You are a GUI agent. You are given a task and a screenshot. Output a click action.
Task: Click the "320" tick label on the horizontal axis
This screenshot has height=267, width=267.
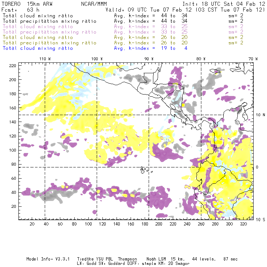[x=243, y=224]
